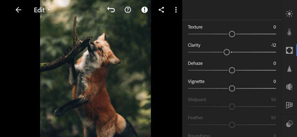
Task: Open the Geometry panel grid icon
Action: (x=289, y=105)
